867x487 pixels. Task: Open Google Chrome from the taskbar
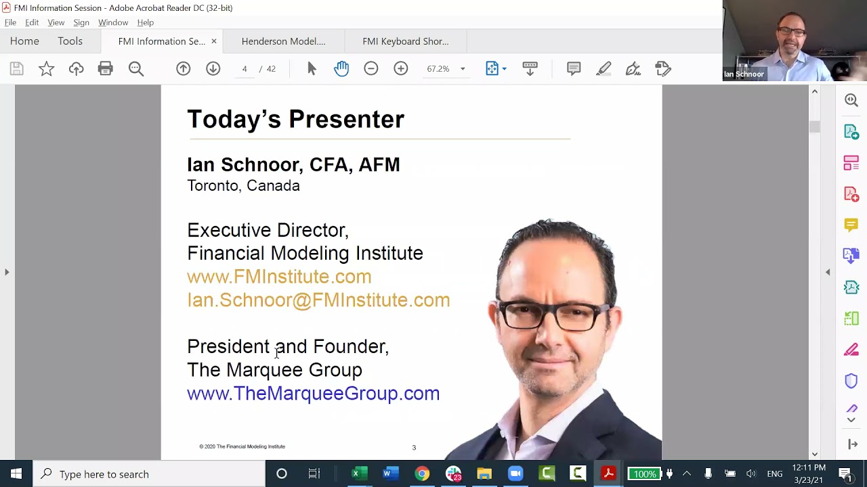(x=422, y=474)
